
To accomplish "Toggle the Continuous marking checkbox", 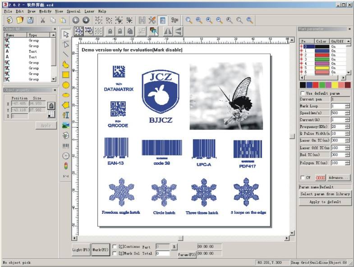I will click(x=115, y=246).
